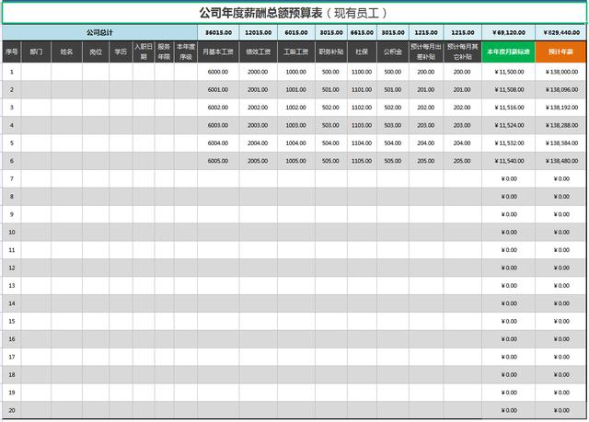The image size is (589, 422).
Task: Click the total ¥69,120.00 cell
Action: 508,32
